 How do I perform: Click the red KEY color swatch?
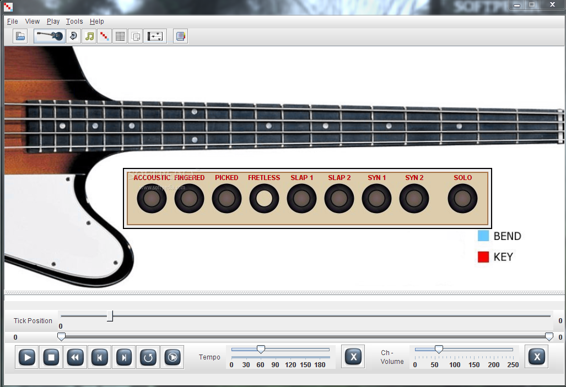click(x=483, y=257)
